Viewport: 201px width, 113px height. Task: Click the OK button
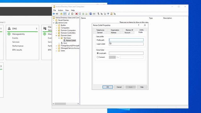(x=108, y=87)
